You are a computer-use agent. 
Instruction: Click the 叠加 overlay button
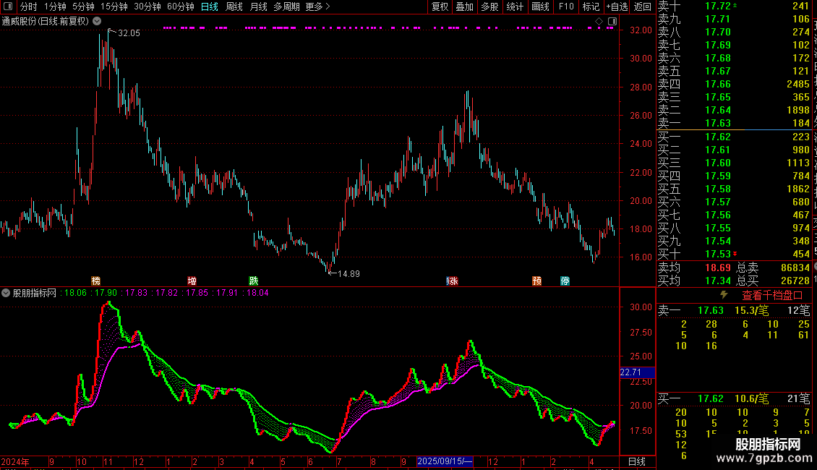(464, 7)
